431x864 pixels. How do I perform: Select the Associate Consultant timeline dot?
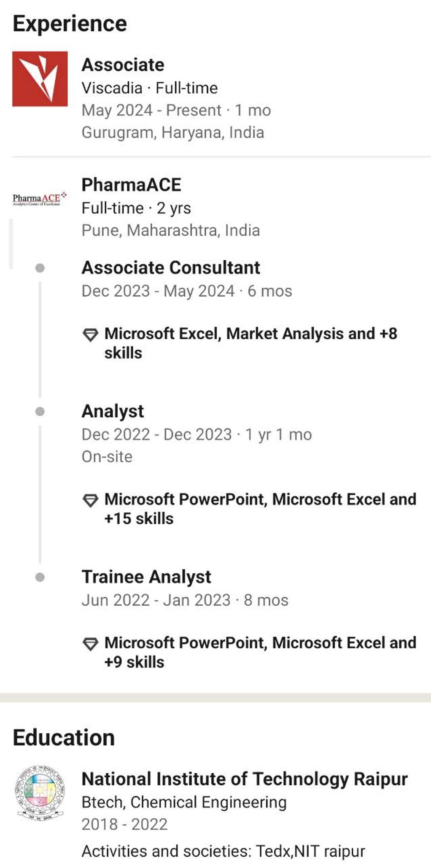(x=40, y=268)
